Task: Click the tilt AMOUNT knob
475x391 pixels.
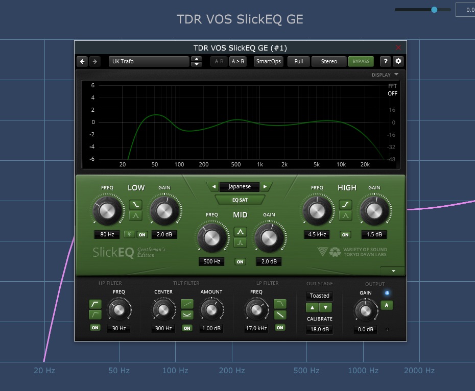Action: pos(211,310)
